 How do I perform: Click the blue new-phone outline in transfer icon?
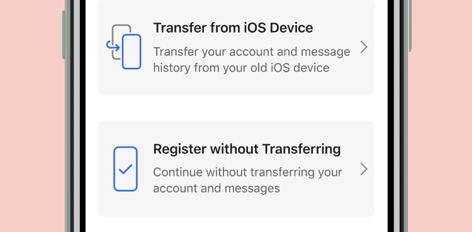coord(132,52)
